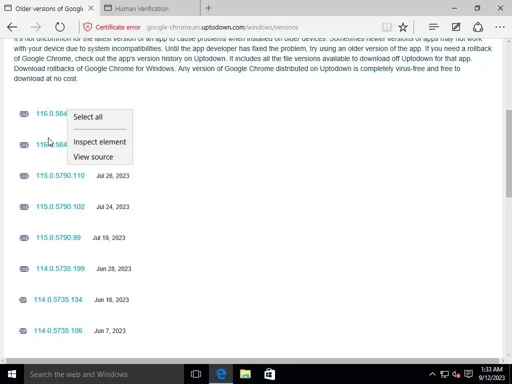Click the Jul 19, 2023 date text
The width and height of the screenshot is (512, 384).
(x=108, y=238)
